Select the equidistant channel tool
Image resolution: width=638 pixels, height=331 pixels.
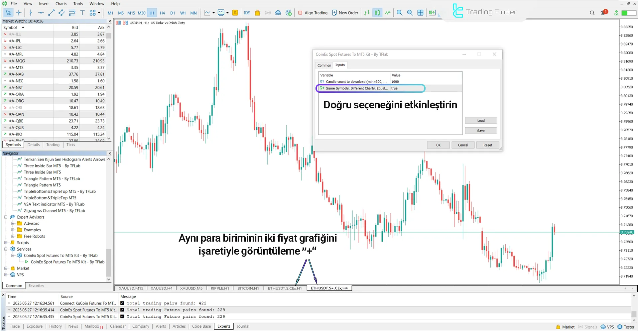tap(62, 13)
